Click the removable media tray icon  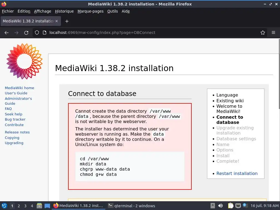click(x=212, y=206)
